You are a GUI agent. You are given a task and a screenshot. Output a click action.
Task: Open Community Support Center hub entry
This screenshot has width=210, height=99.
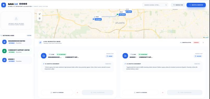click(x=16, y=51)
